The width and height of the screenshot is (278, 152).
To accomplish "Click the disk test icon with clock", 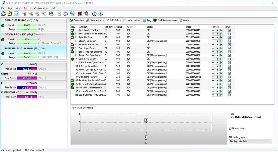I will (x=31, y=14).
